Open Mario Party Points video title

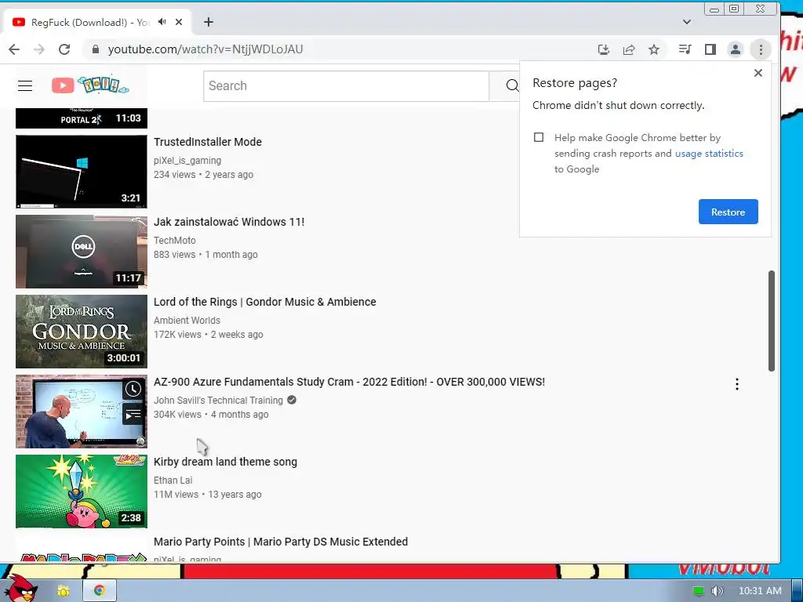point(281,542)
